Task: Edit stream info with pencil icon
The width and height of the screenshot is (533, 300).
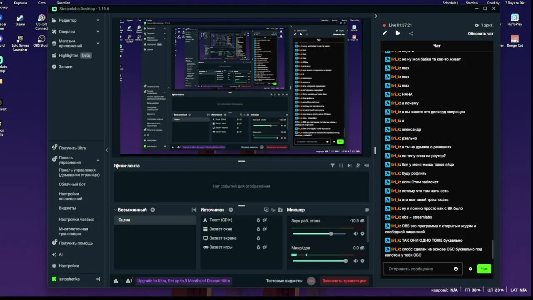Action: [x=385, y=33]
